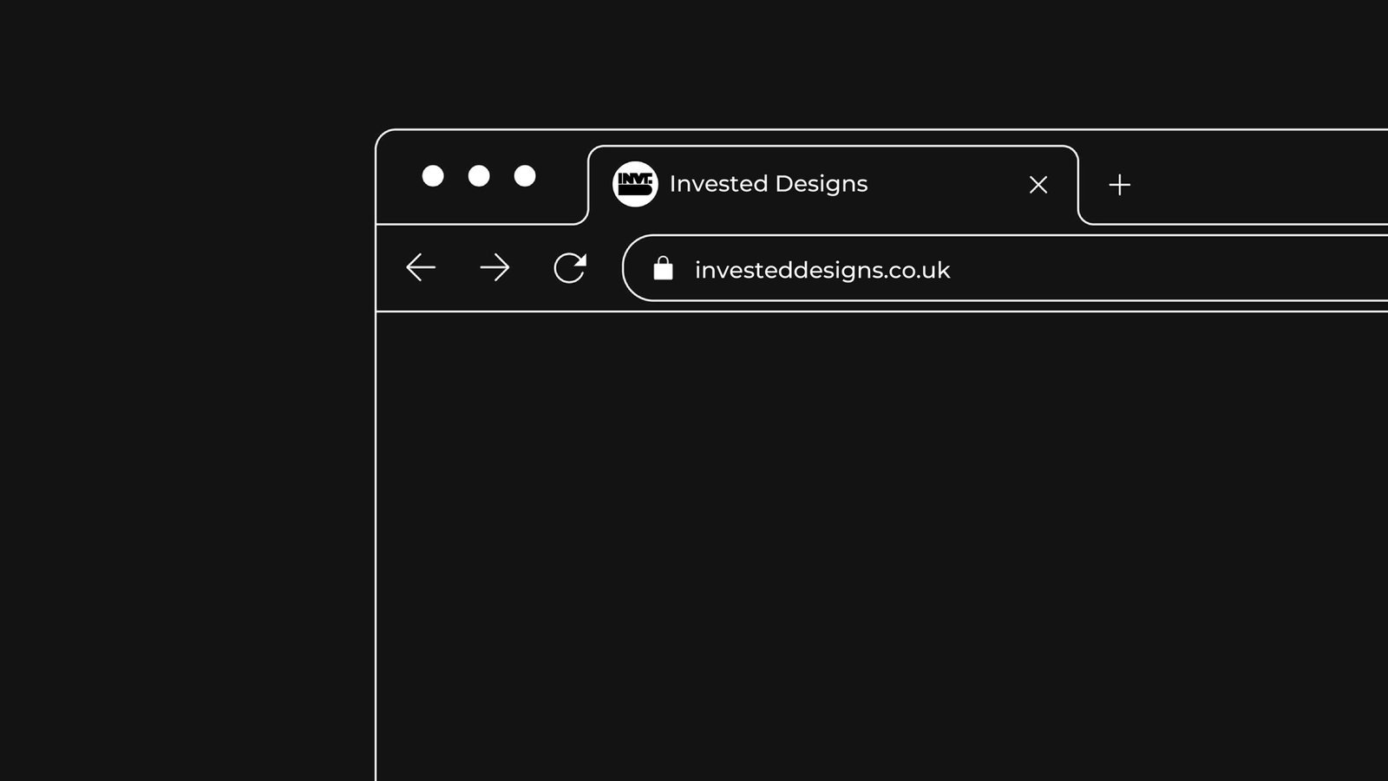The height and width of the screenshot is (781, 1388).
Task: Click the rightmost window control dot
Action: 525,176
